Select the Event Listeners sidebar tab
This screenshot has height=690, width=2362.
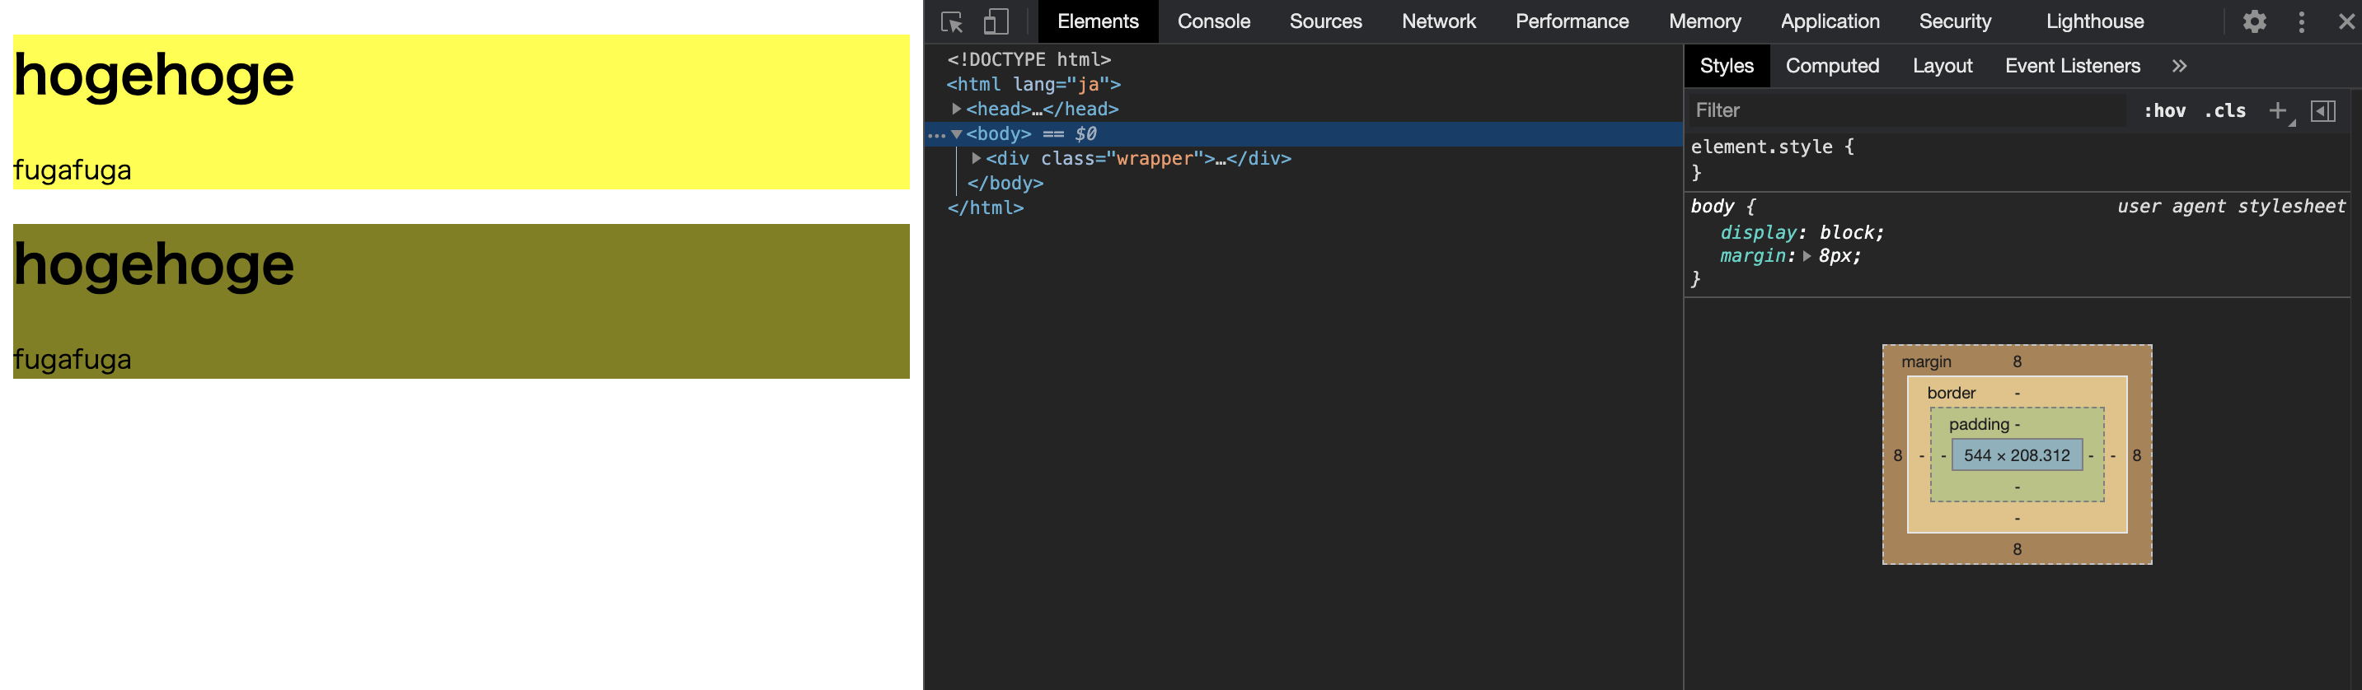click(x=2072, y=66)
